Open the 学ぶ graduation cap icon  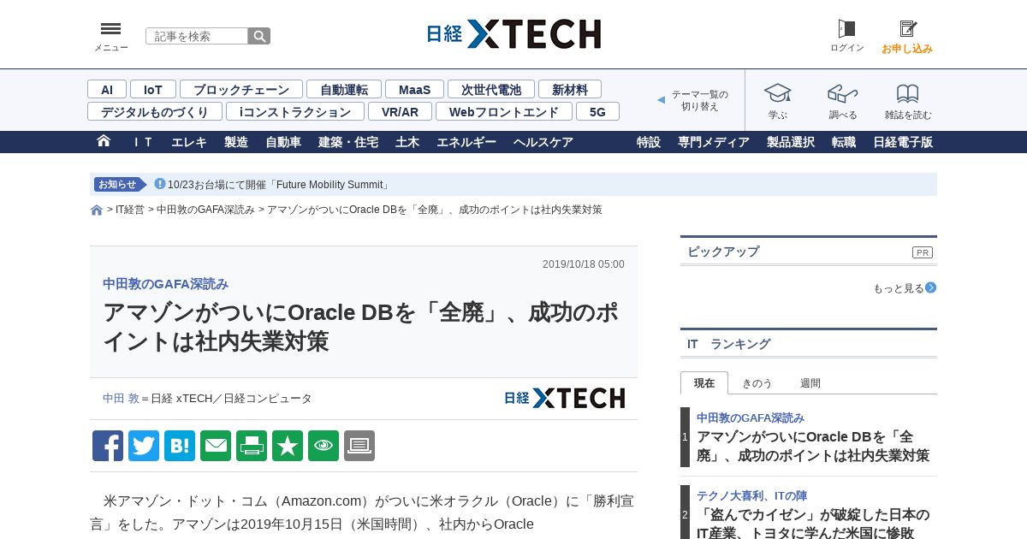point(778,93)
